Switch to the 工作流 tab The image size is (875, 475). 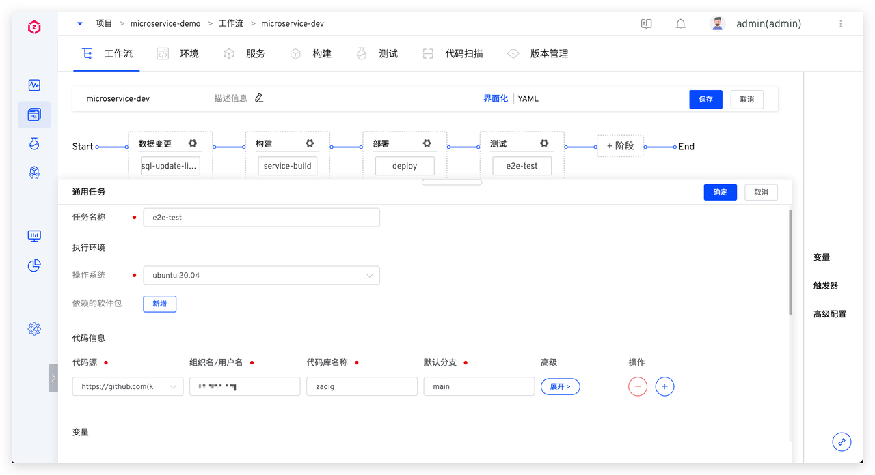[x=108, y=53]
